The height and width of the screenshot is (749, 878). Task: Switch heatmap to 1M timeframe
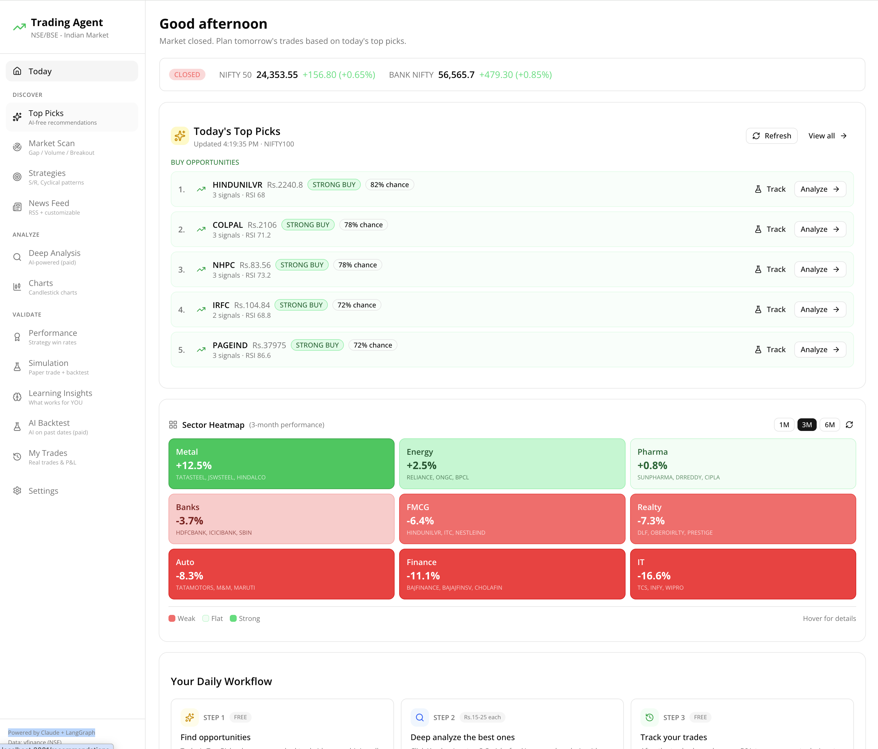pos(784,424)
